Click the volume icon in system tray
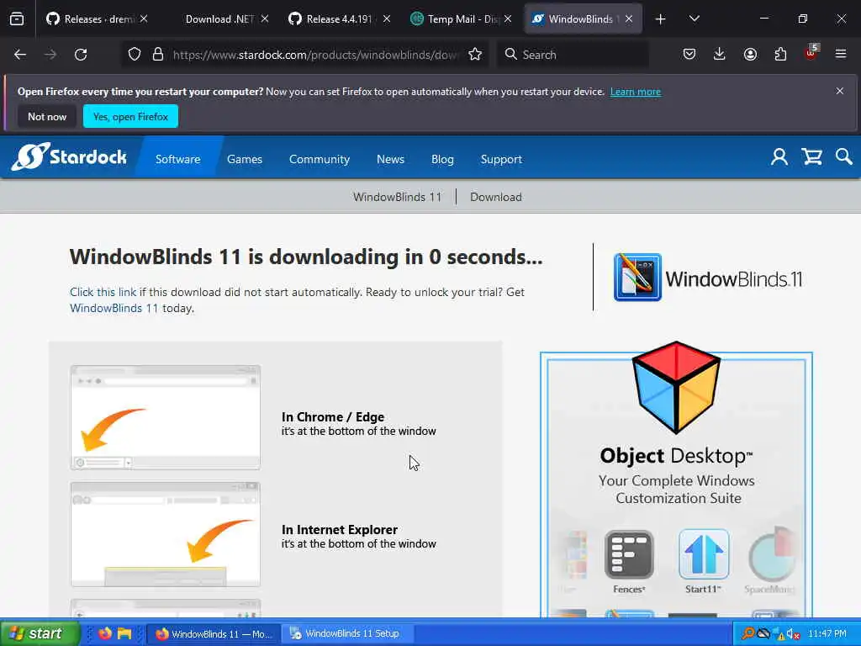 point(792,634)
